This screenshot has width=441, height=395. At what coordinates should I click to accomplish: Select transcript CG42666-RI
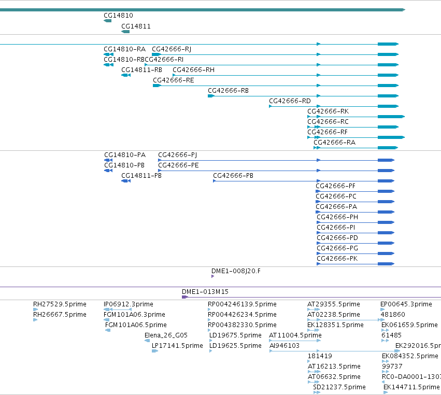click(x=164, y=60)
